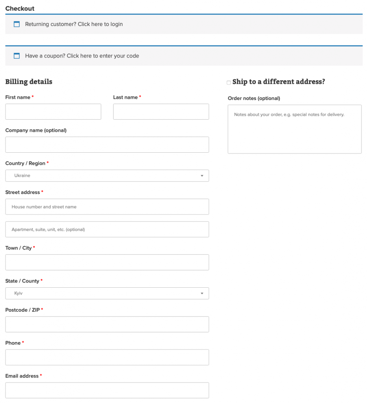Focus the Phone input field
This screenshot has height=403, width=367.
pos(107,357)
